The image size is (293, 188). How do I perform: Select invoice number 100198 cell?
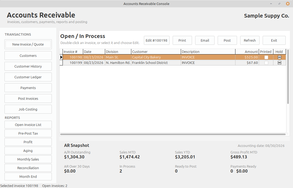pyautogui.click(x=73, y=57)
